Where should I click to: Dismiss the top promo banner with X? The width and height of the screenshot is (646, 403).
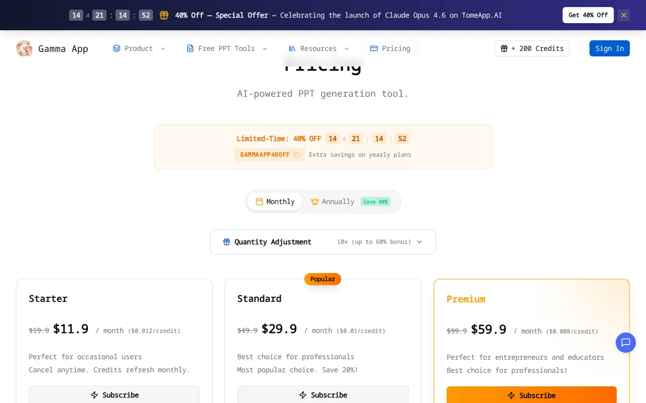click(624, 15)
